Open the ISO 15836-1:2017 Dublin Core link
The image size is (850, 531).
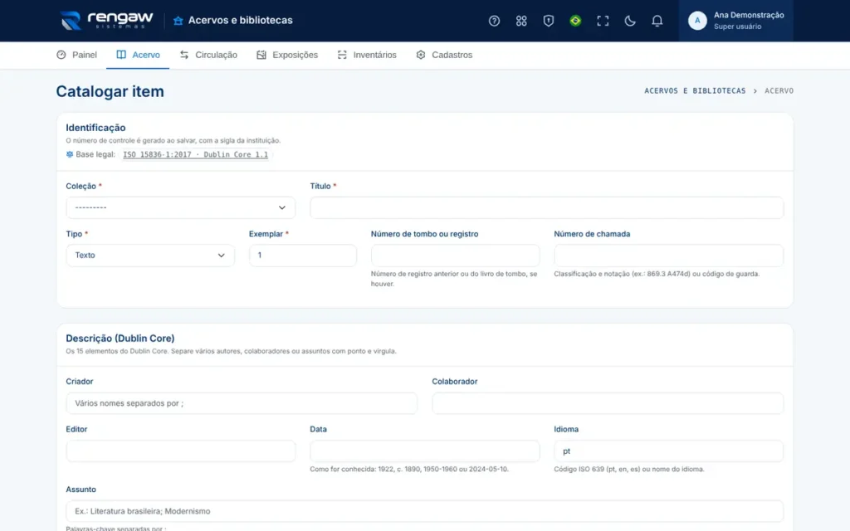[195, 154]
